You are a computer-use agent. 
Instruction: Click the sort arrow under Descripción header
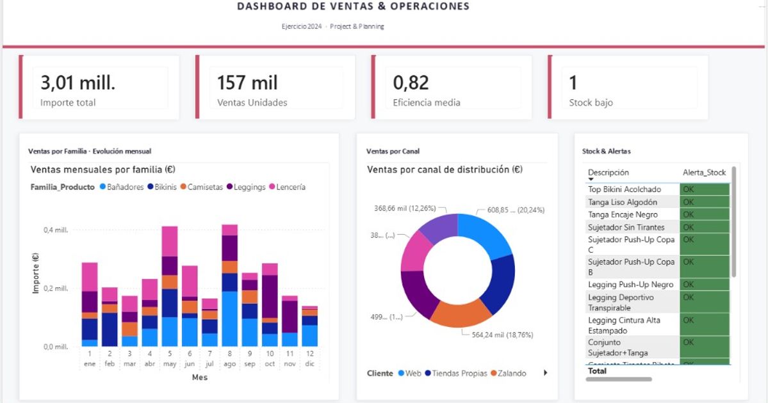coord(591,180)
